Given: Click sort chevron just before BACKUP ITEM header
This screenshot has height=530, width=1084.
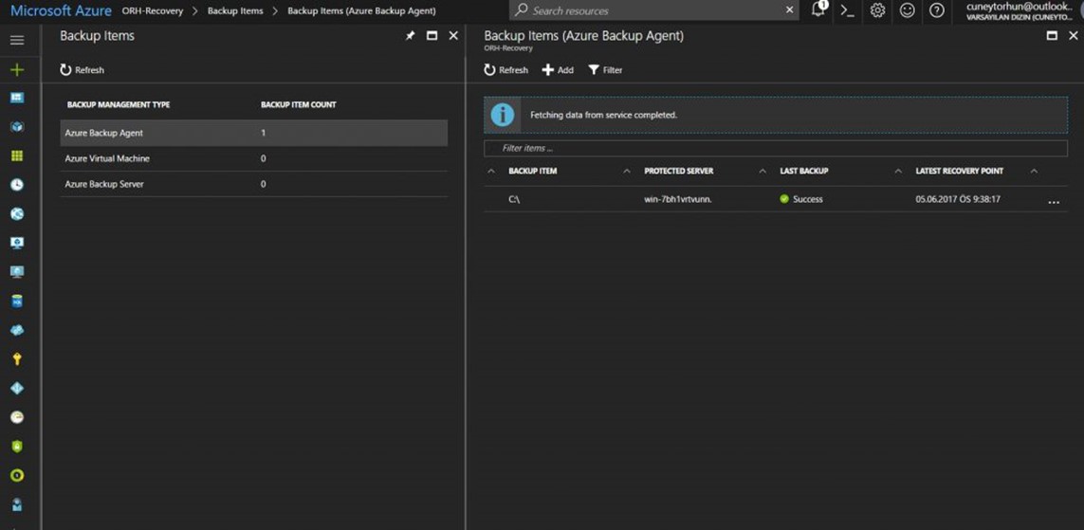Looking at the screenshot, I should (x=491, y=171).
